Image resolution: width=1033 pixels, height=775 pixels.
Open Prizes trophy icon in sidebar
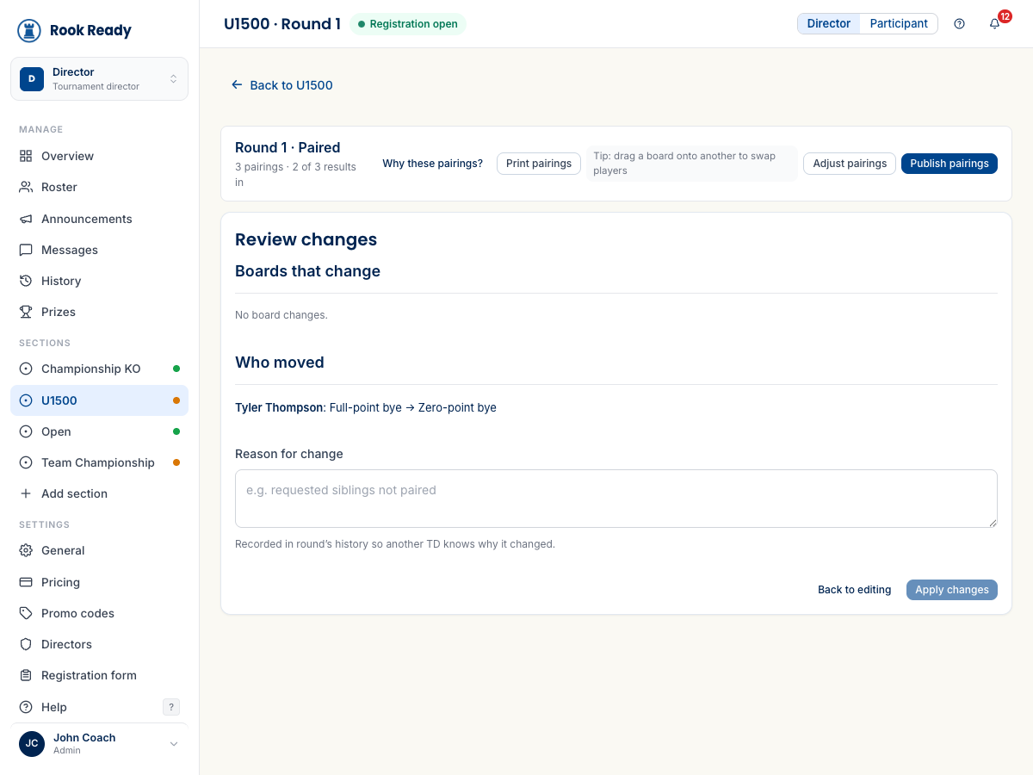[x=26, y=312]
